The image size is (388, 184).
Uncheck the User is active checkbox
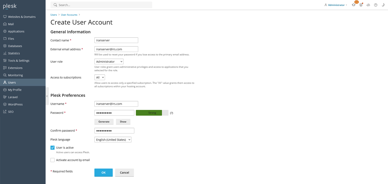[52, 148]
